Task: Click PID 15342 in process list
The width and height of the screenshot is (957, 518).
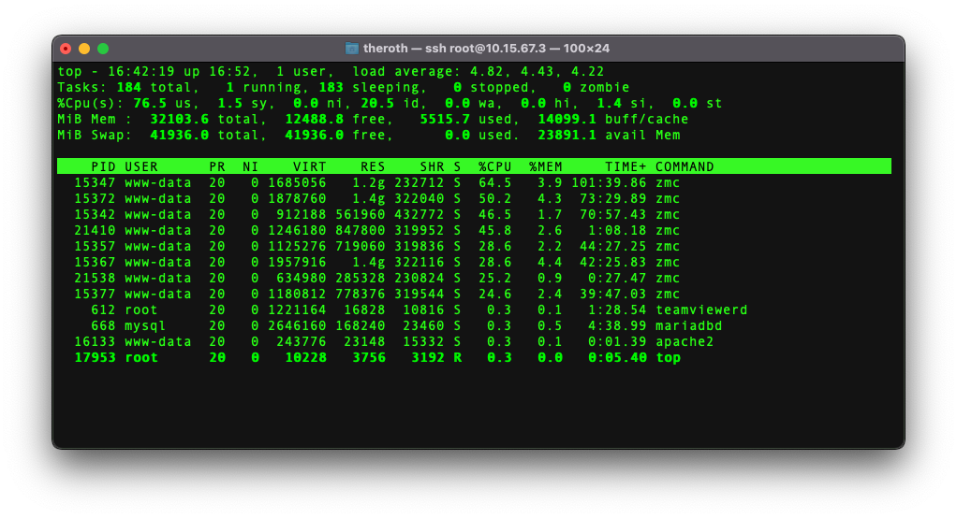Action: click(x=95, y=214)
